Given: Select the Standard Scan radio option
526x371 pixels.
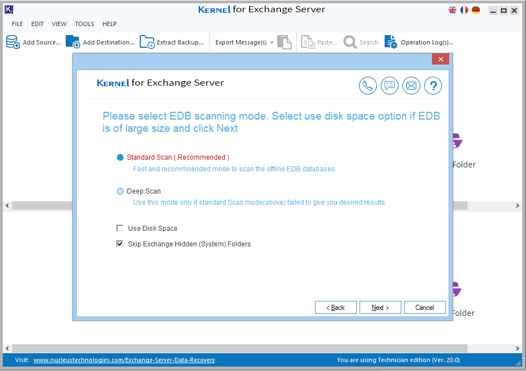Looking at the screenshot, I should tap(120, 157).
